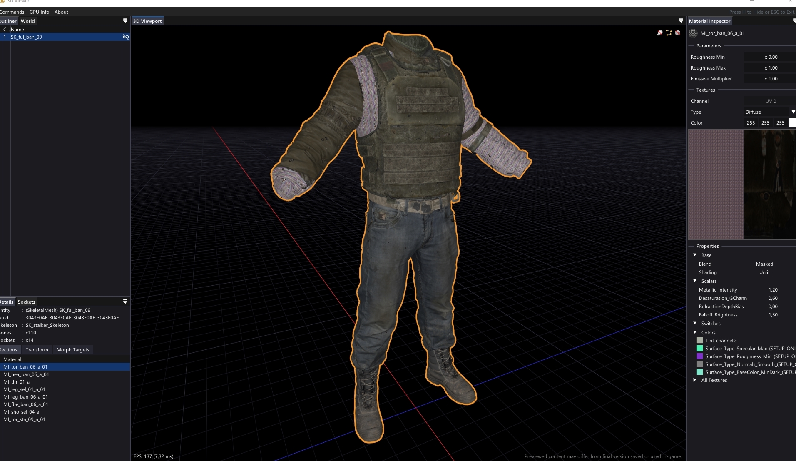Select material MI_hea_ban_06_a_01
The height and width of the screenshot is (461, 796).
tap(65, 374)
